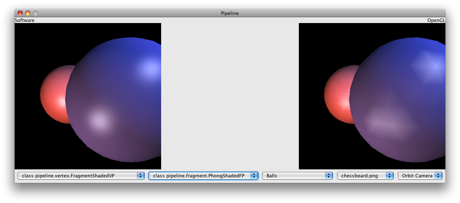The height and width of the screenshot is (203, 460).
Task: Click the empty gray panel between renders
Action: pyautogui.click(x=230, y=96)
